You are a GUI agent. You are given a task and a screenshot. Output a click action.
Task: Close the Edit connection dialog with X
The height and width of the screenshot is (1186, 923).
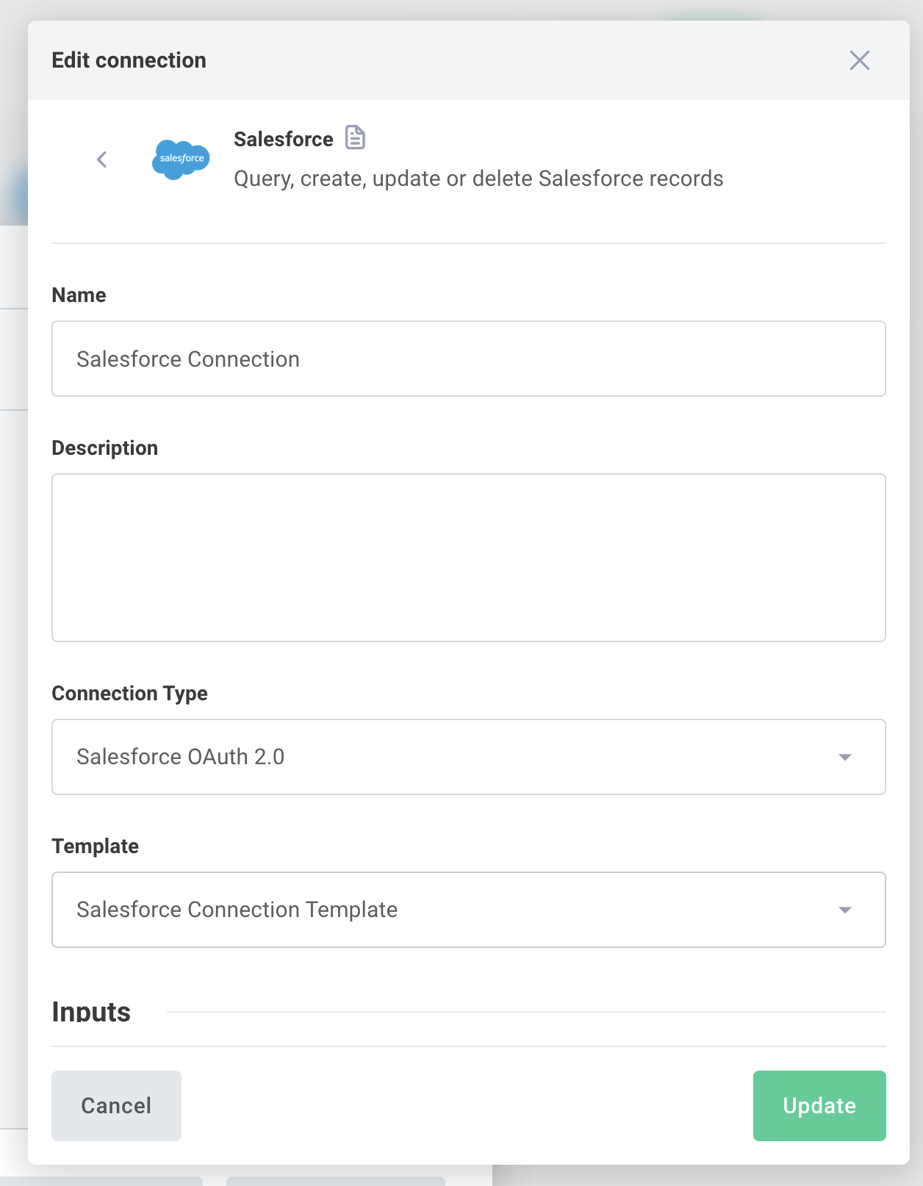859,60
